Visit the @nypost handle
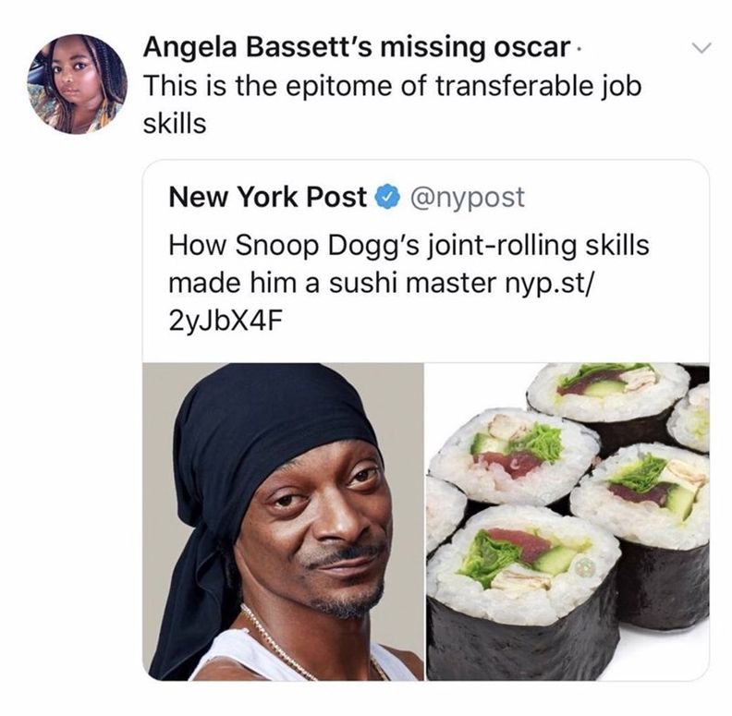This screenshot has width=732, height=716. click(x=467, y=198)
